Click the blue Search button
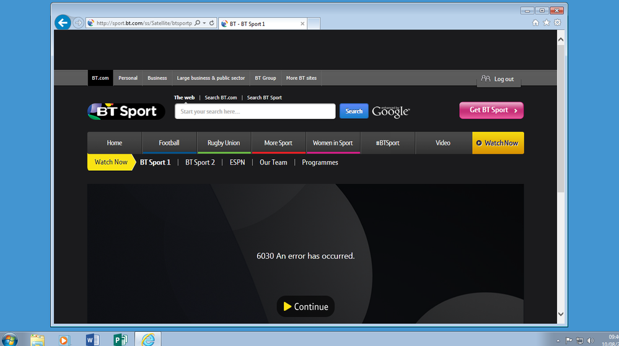Screen dimensions: 619x346 coord(354,111)
